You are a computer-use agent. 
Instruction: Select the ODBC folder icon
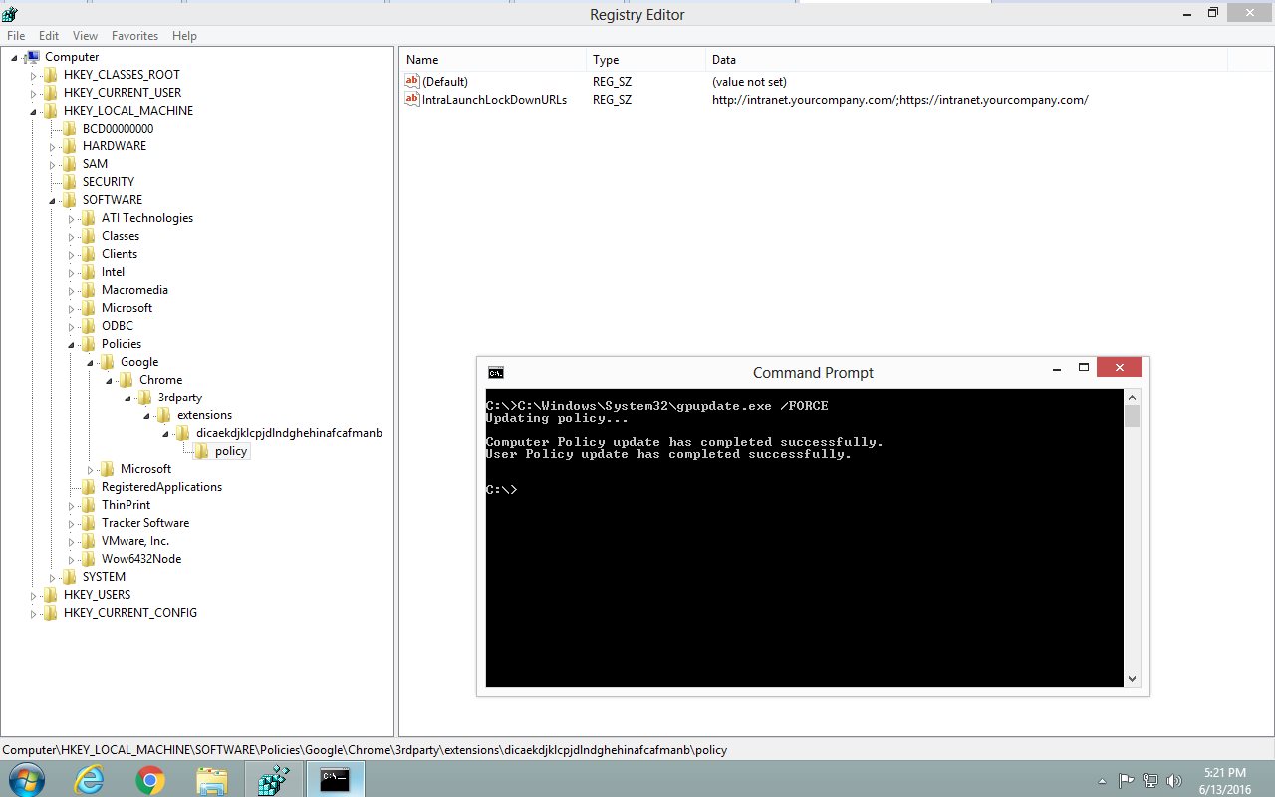(88, 326)
